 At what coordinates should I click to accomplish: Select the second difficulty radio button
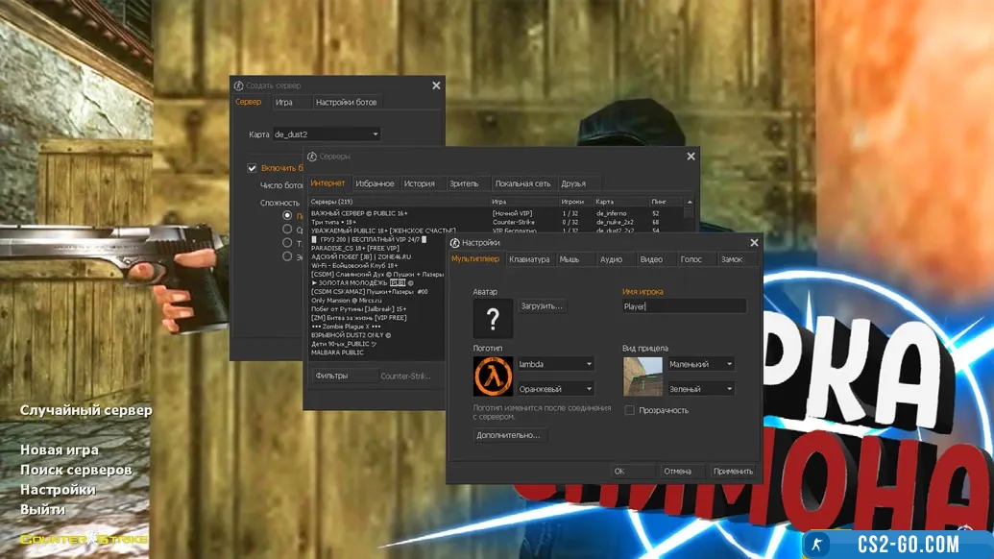[x=286, y=230]
